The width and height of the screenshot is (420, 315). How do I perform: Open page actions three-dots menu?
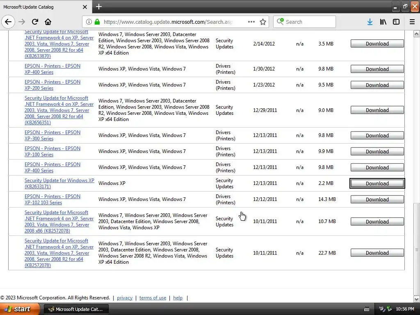[251, 22]
